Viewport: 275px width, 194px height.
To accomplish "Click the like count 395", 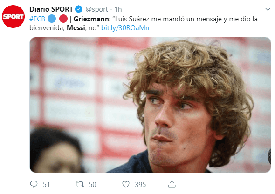I will (140, 185).
